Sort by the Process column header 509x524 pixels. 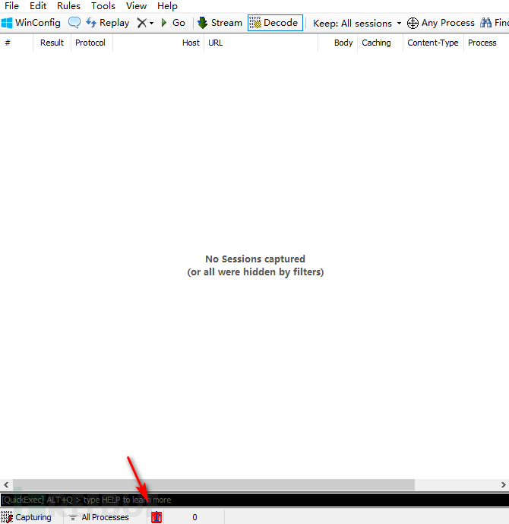click(486, 43)
